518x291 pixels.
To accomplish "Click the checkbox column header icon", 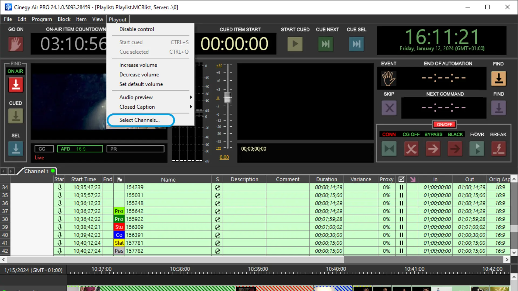I will (401, 179).
